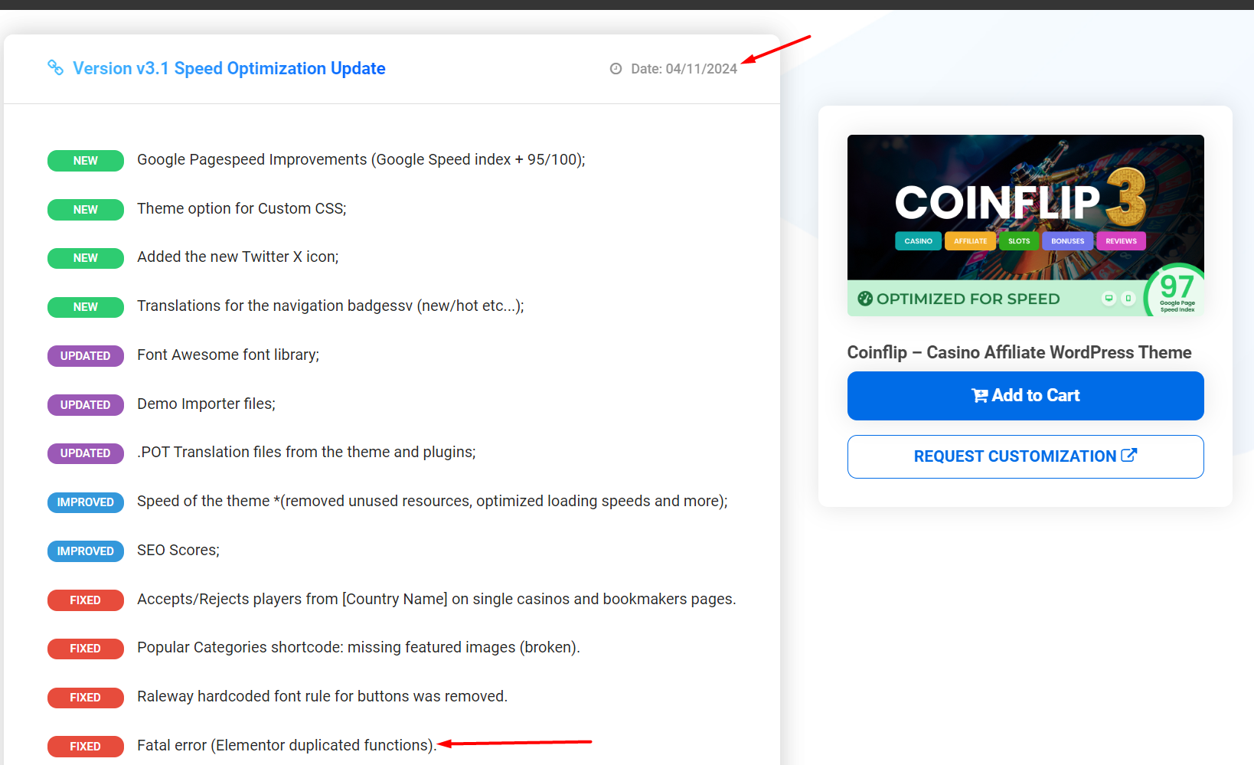This screenshot has height=765, width=1254.
Task: Click the shopping cart icon in Add to Cart
Action: [x=979, y=396]
